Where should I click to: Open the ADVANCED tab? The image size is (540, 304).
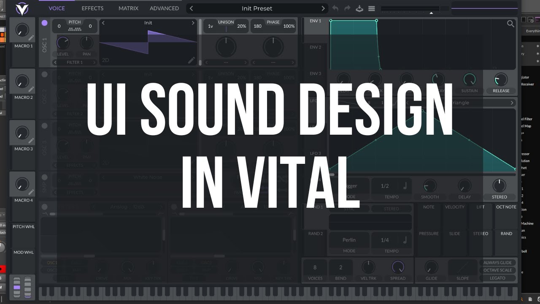pos(164,8)
